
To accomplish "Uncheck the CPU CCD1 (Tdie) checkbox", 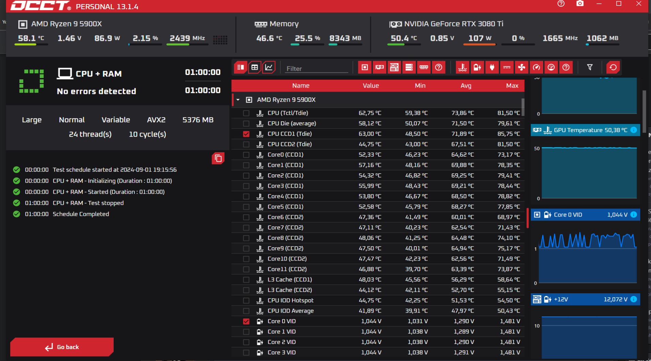I will (x=246, y=134).
